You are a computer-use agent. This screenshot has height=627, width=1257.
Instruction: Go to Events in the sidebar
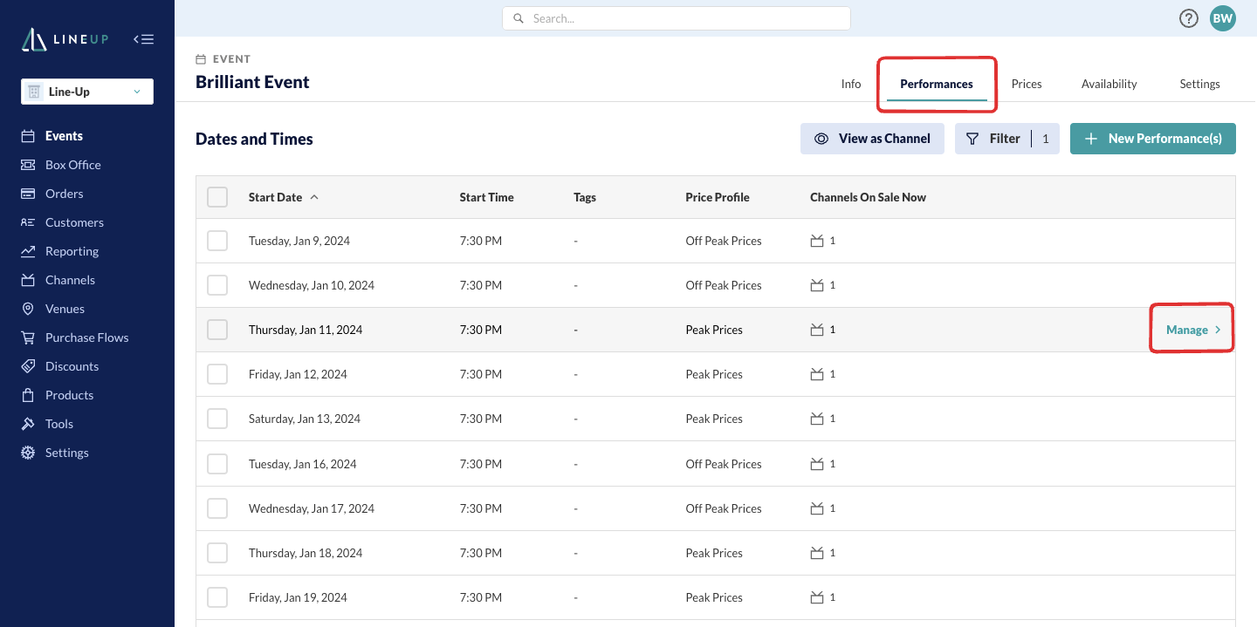pyautogui.click(x=64, y=136)
